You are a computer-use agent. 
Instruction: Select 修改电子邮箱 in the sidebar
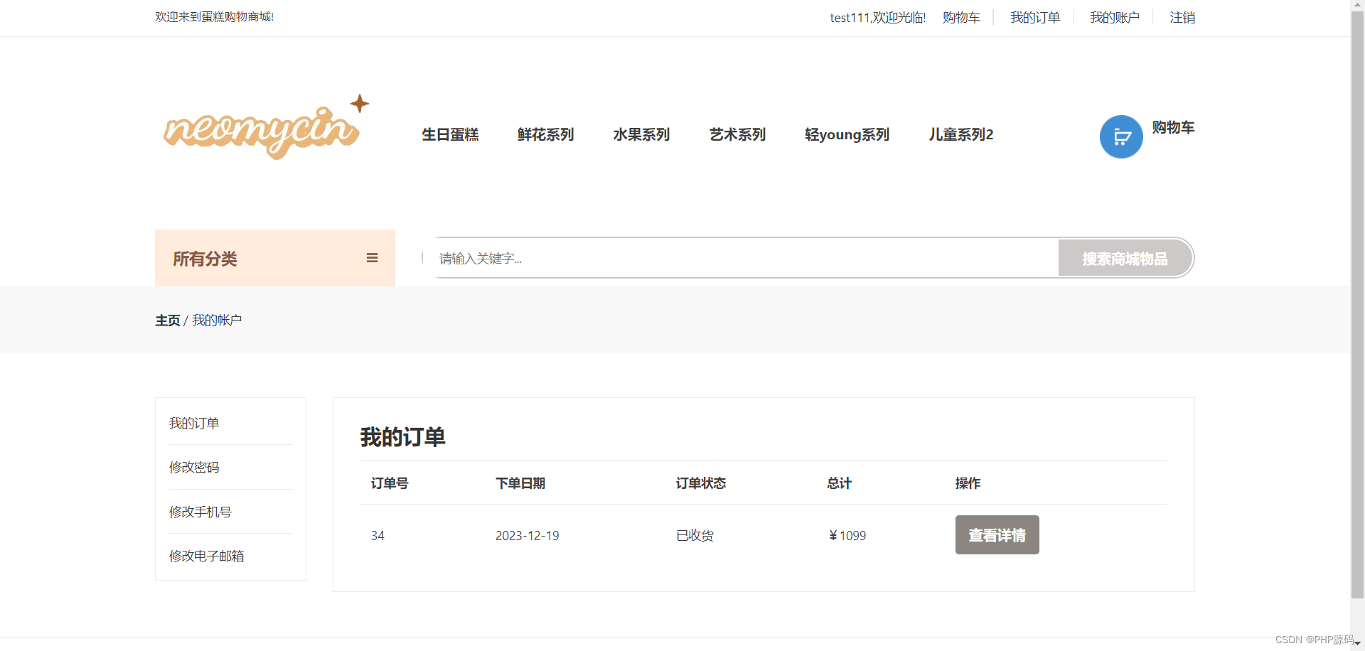coord(207,556)
